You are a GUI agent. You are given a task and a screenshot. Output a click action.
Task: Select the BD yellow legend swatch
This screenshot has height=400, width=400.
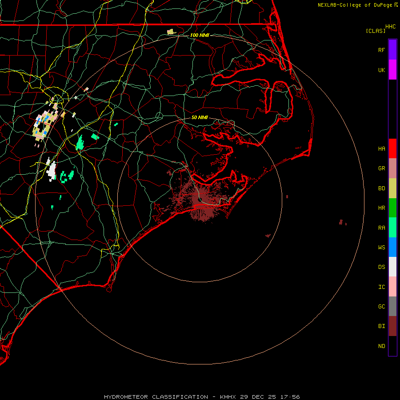coord(392,188)
